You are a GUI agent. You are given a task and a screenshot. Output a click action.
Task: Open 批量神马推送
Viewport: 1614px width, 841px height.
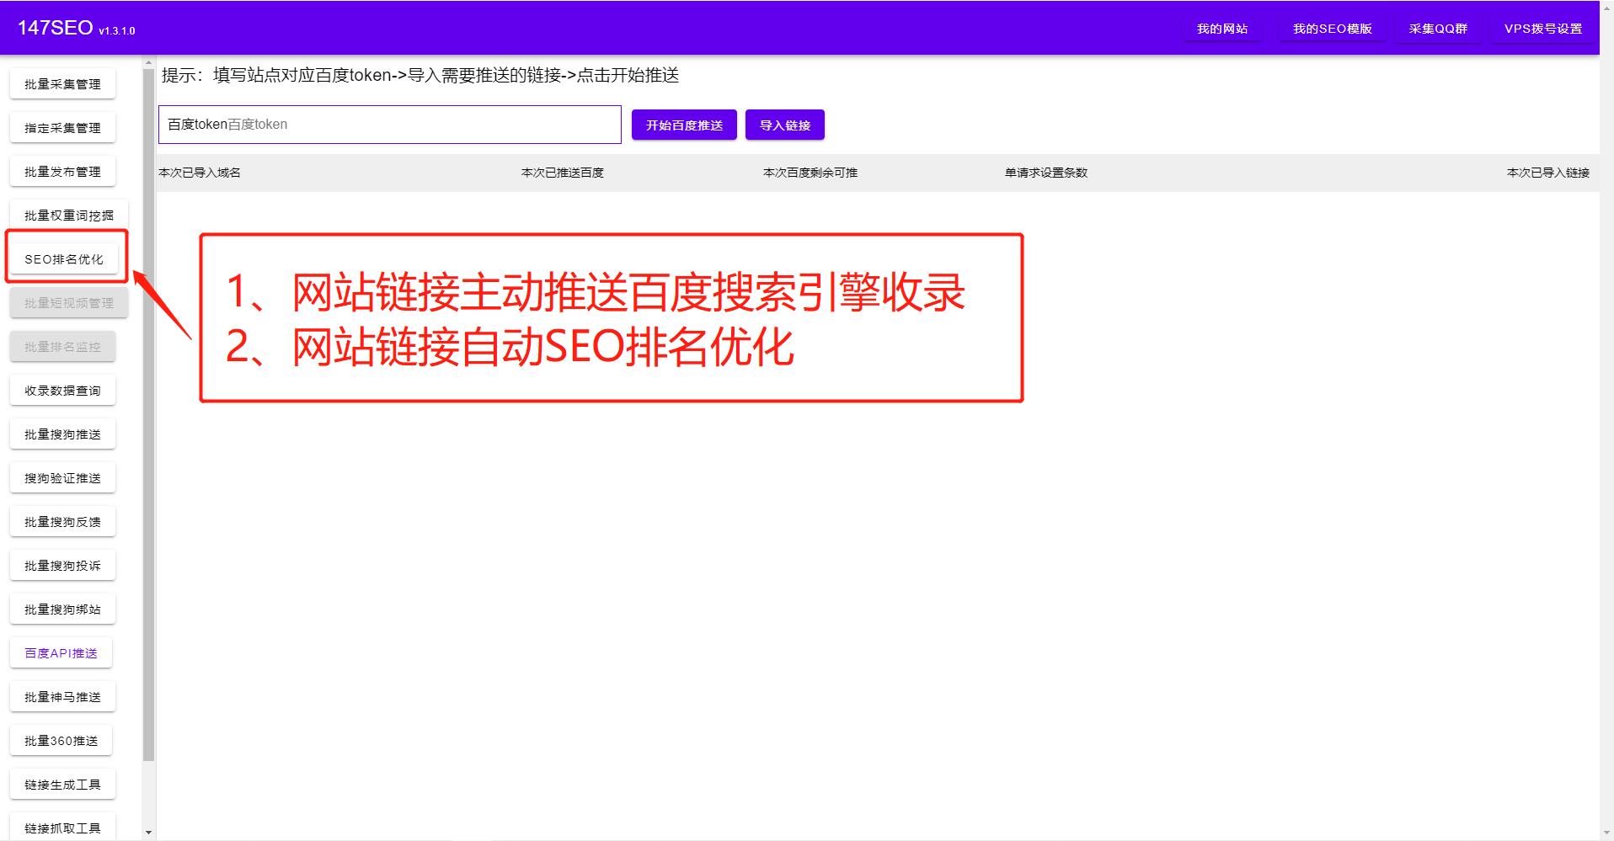click(62, 696)
